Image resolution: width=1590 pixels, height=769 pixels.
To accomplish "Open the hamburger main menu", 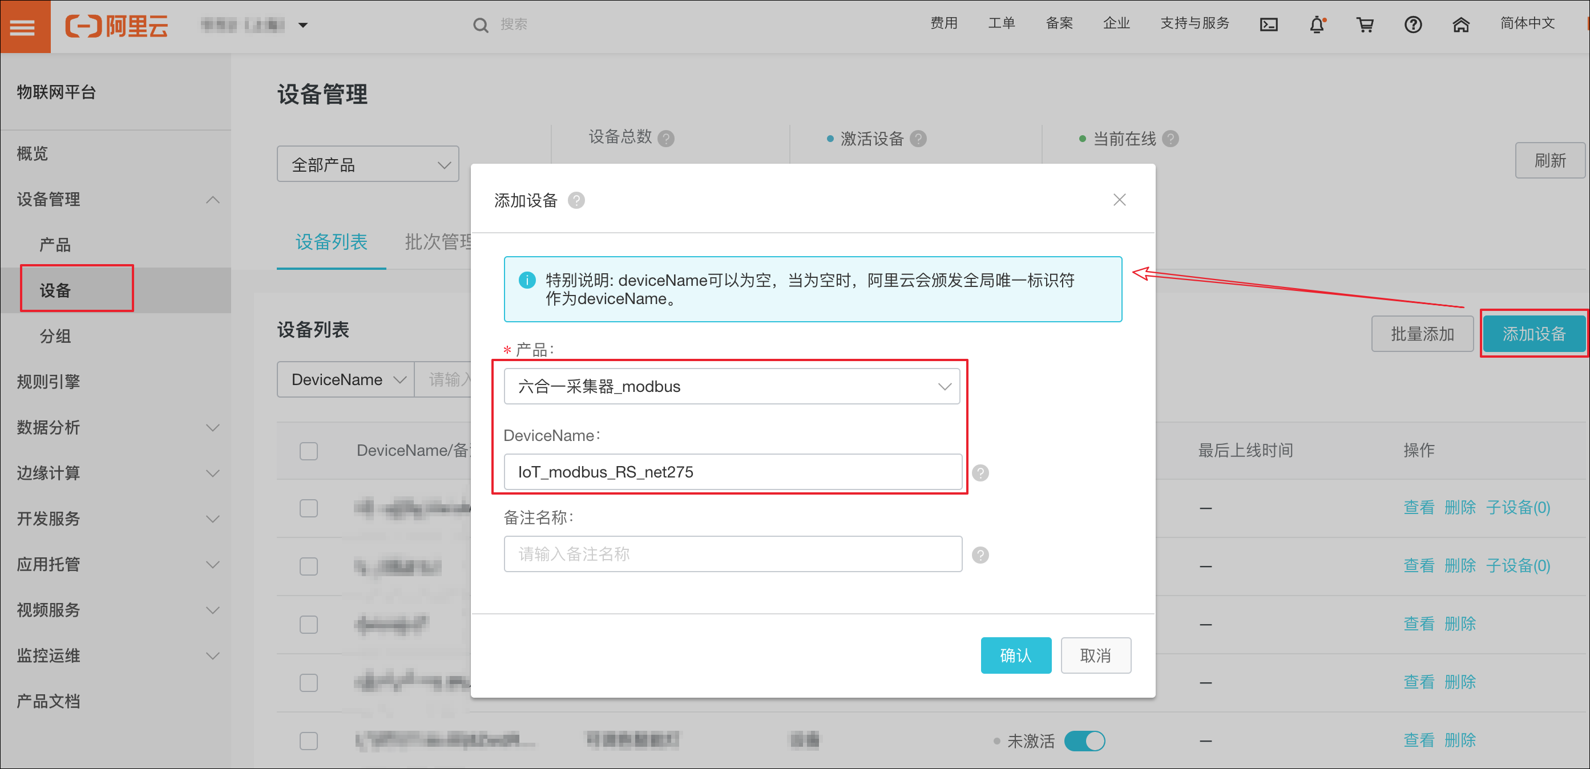I will pyautogui.click(x=25, y=27).
